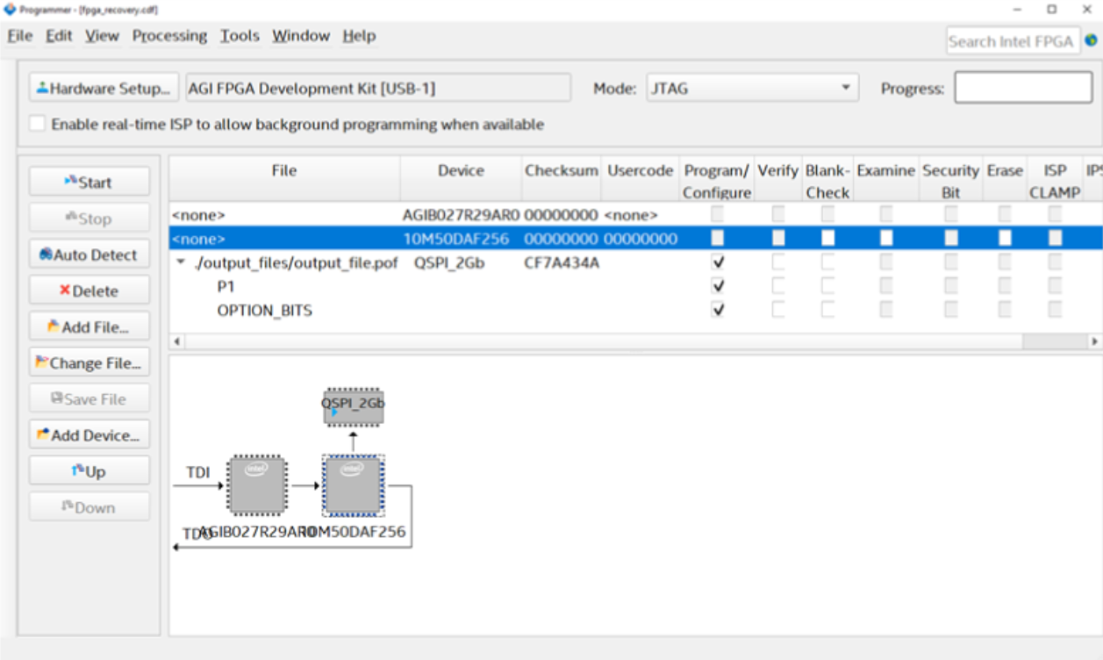Click the CF7A434A checksum value
This screenshot has height=660, width=1103.
(562, 262)
